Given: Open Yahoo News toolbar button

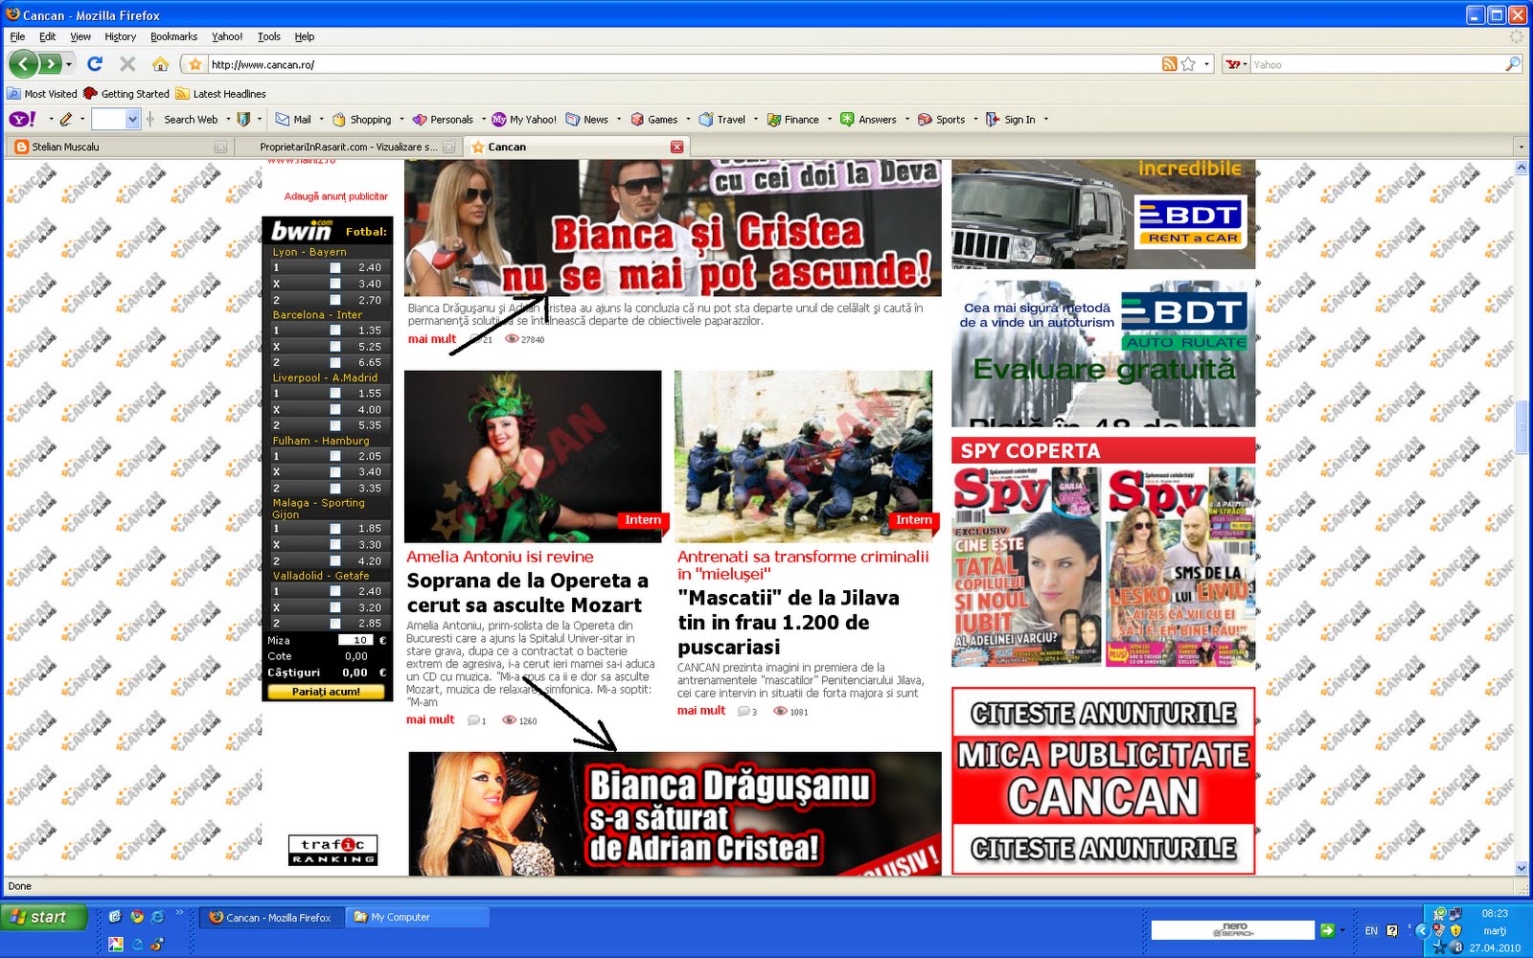Looking at the screenshot, I should tap(587, 120).
